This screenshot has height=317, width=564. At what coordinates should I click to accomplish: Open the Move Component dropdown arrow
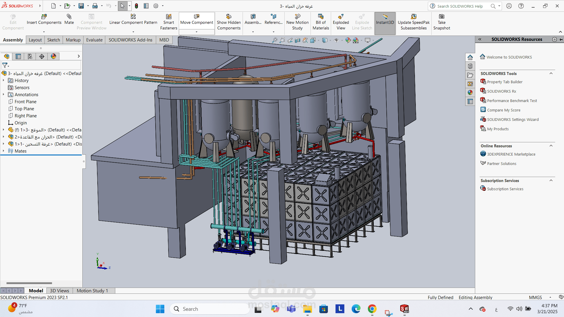[196, 32]
